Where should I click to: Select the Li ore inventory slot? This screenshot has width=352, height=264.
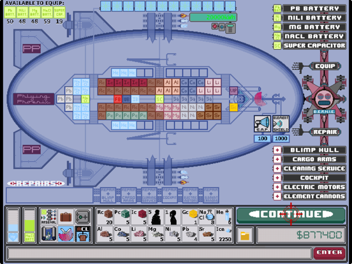pos(139,234)
